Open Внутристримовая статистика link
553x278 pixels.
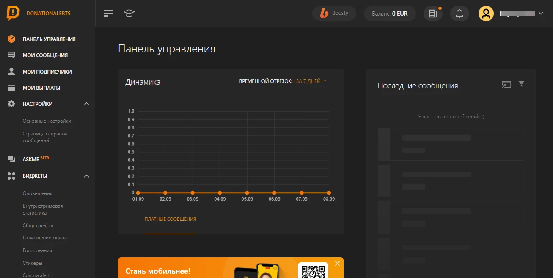pos(43,209)
